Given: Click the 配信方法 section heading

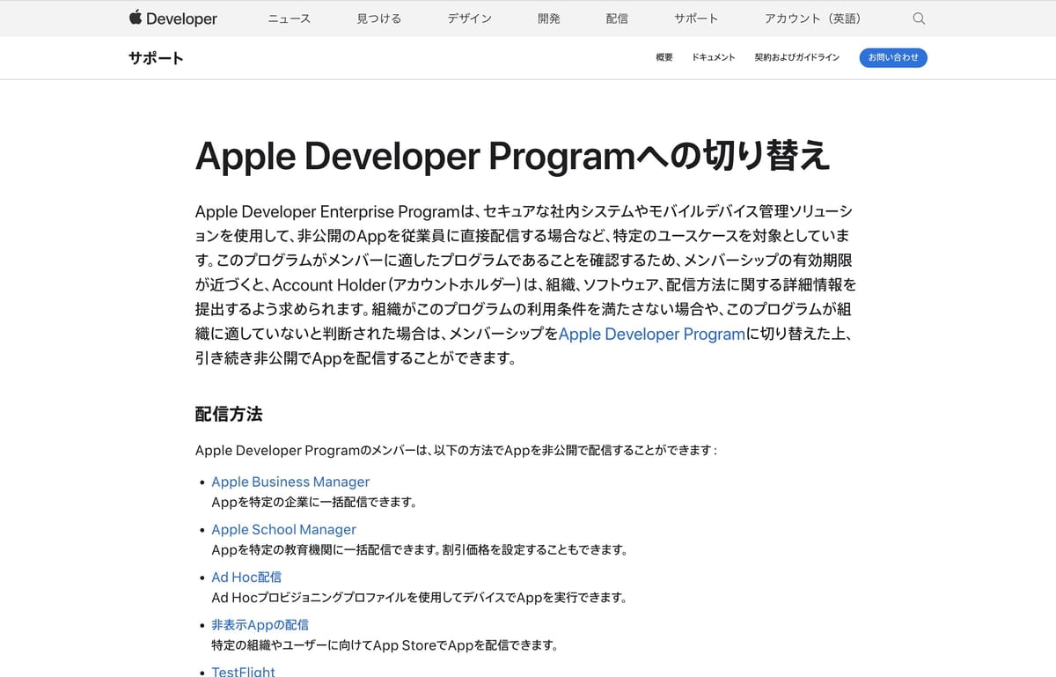Looking at the screenshot, I should [229, 414].
